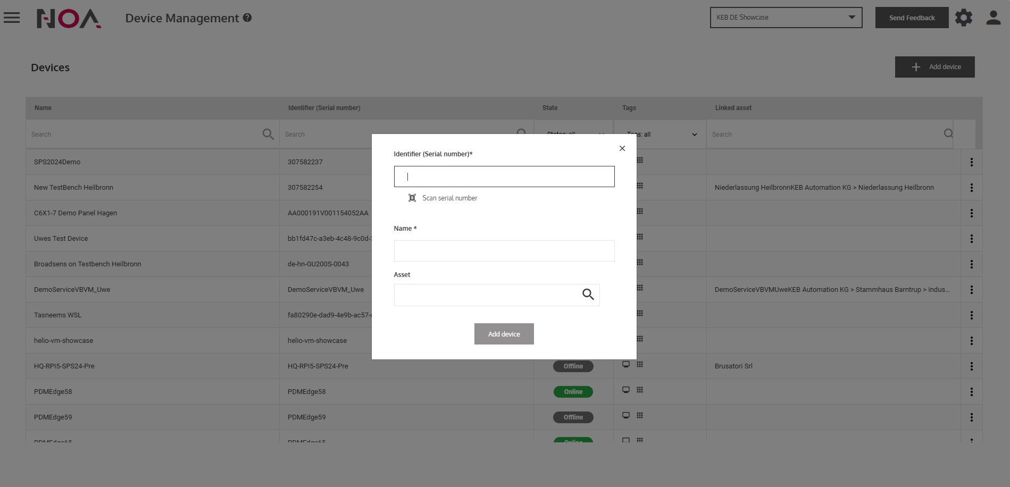Open settings via the gear icon

coord(963,18)
